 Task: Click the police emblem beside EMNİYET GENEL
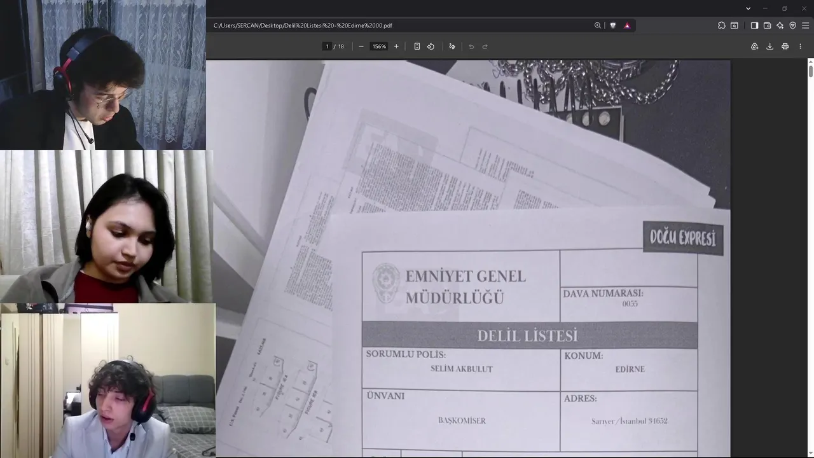(386, 282)
